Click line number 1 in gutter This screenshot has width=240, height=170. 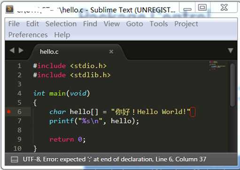19,66
